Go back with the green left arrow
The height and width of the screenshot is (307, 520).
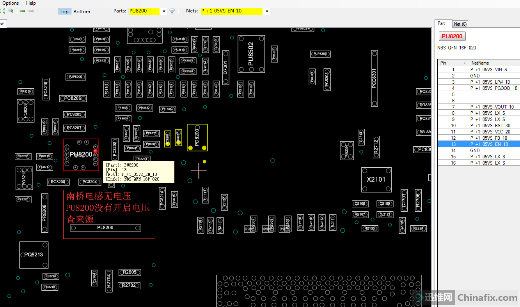pos(22,11)
